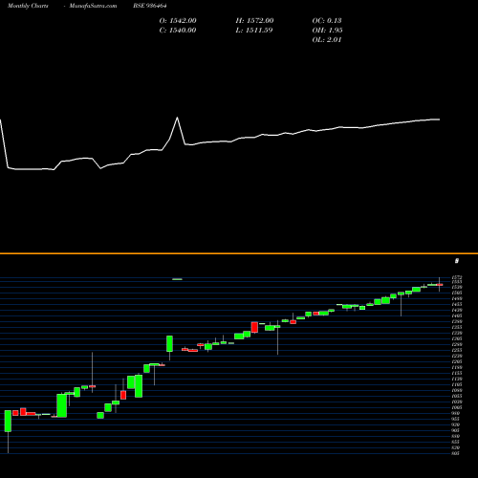Click the 'OC: 0.13' reading
Screen dimensions: 478x478
tap(327, 21)
